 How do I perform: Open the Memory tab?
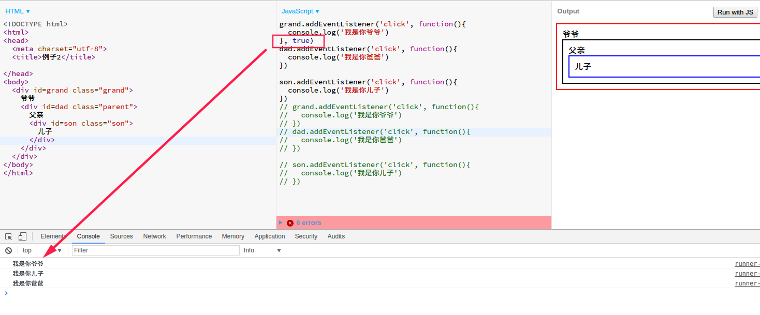[233, 236]
